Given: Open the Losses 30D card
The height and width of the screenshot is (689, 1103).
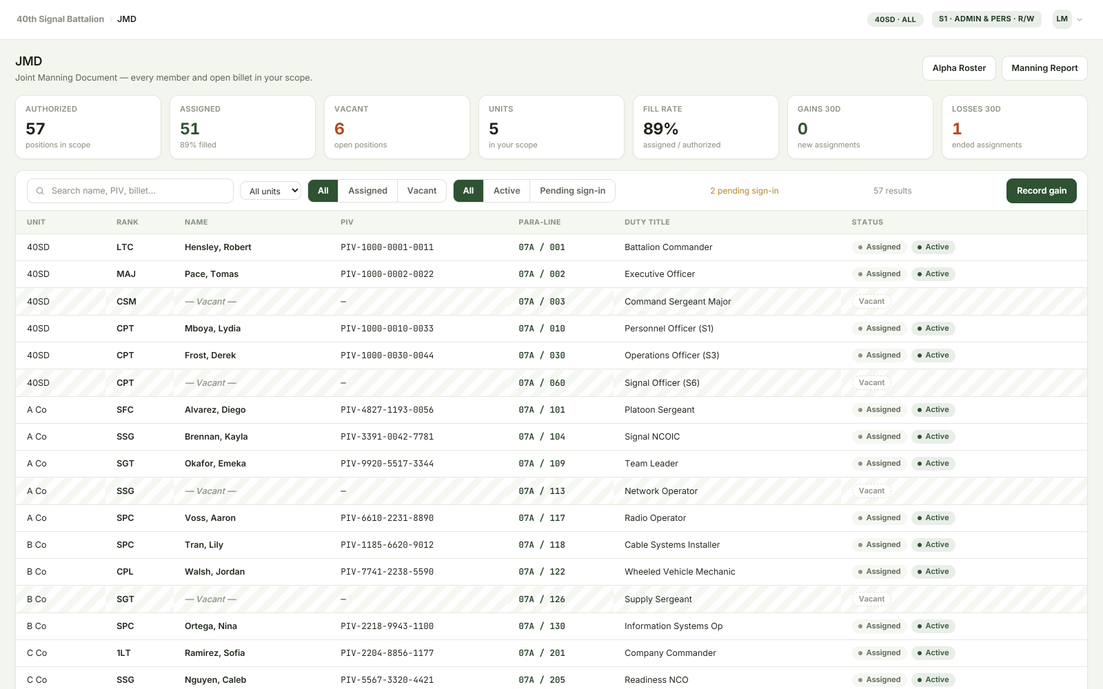Looking at the screenshot, I should pos(1015,127).
